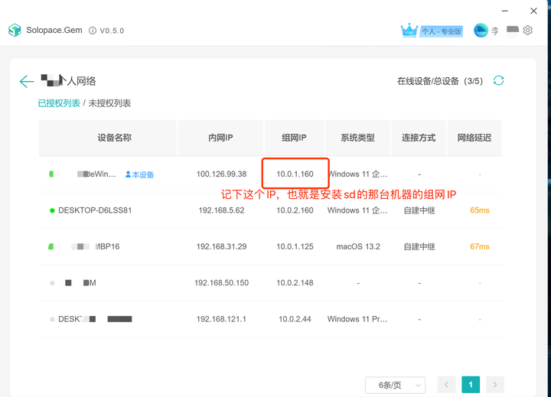Click the 组网IP column header
The height and width of the screenshot is (397, 551).
coord(294,138)
